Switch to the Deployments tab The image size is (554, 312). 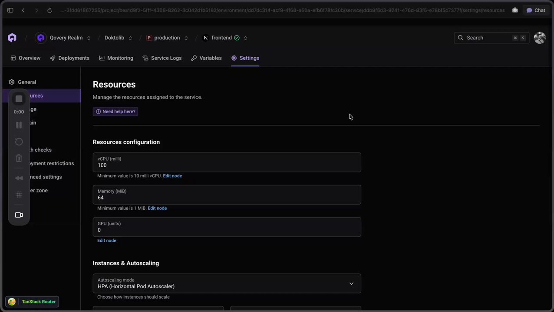click(x=69, y=58)
